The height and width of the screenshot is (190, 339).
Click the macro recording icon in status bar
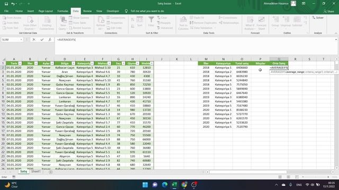tap(14, 177)
